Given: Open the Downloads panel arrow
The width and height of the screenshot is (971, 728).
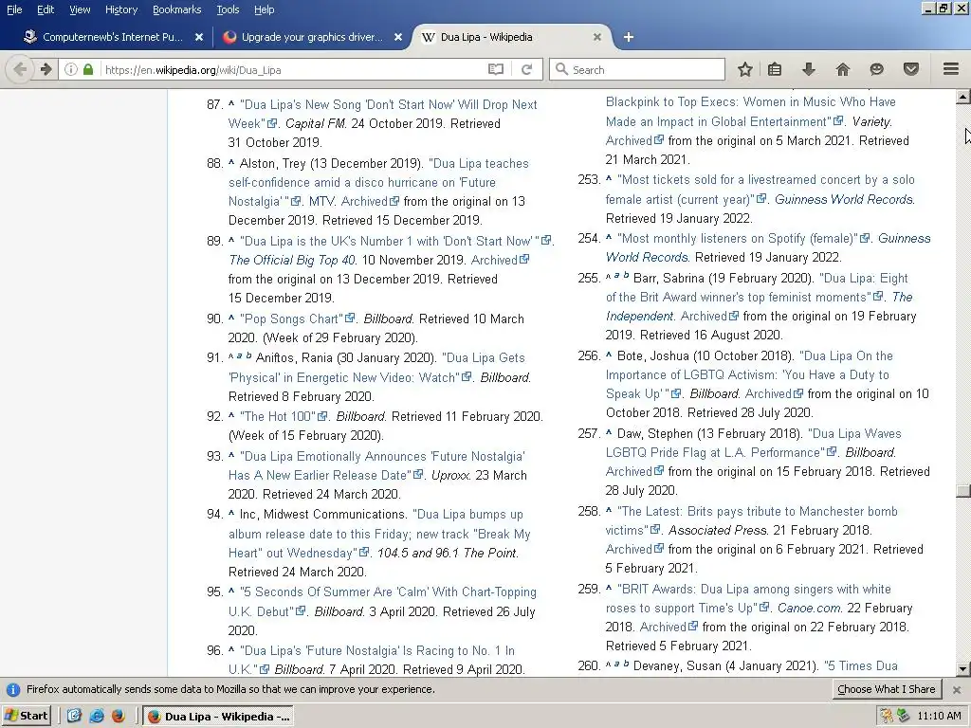Looking at the screenshot, I should click(x=808, y=69).
